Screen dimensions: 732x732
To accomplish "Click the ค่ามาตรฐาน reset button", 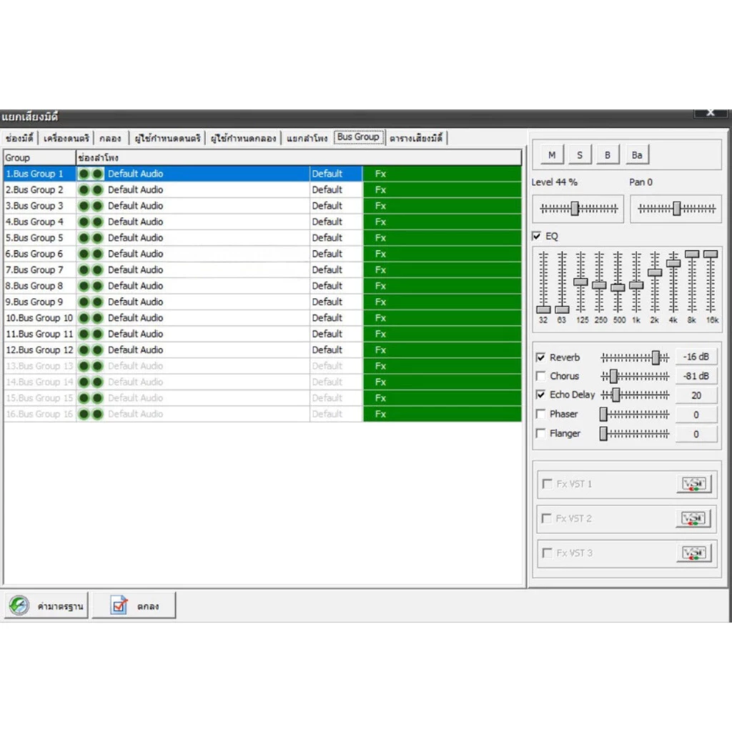I will coord(46,605).
